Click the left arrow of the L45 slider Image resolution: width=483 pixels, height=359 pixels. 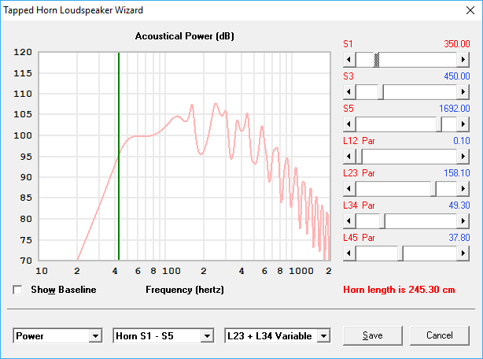click(x=349, y=254)
